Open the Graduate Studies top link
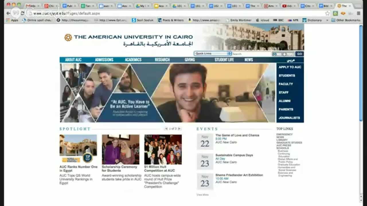367x206 pixels. (289, 142)
